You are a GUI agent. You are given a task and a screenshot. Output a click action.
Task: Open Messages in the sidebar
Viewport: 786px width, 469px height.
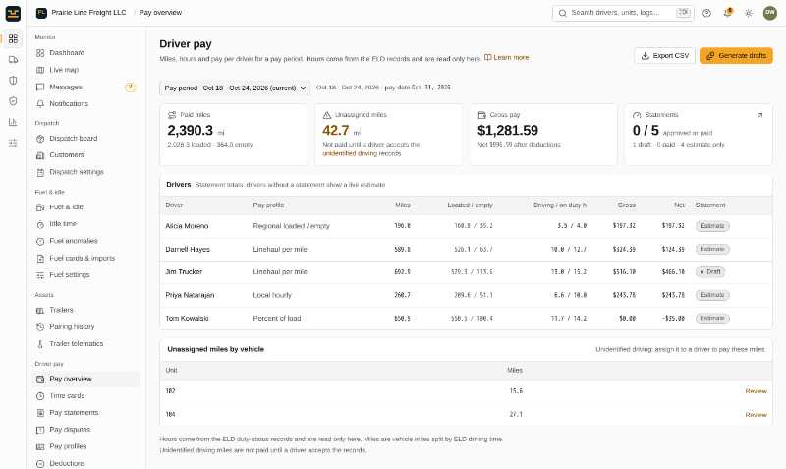[x=87, y=87]
